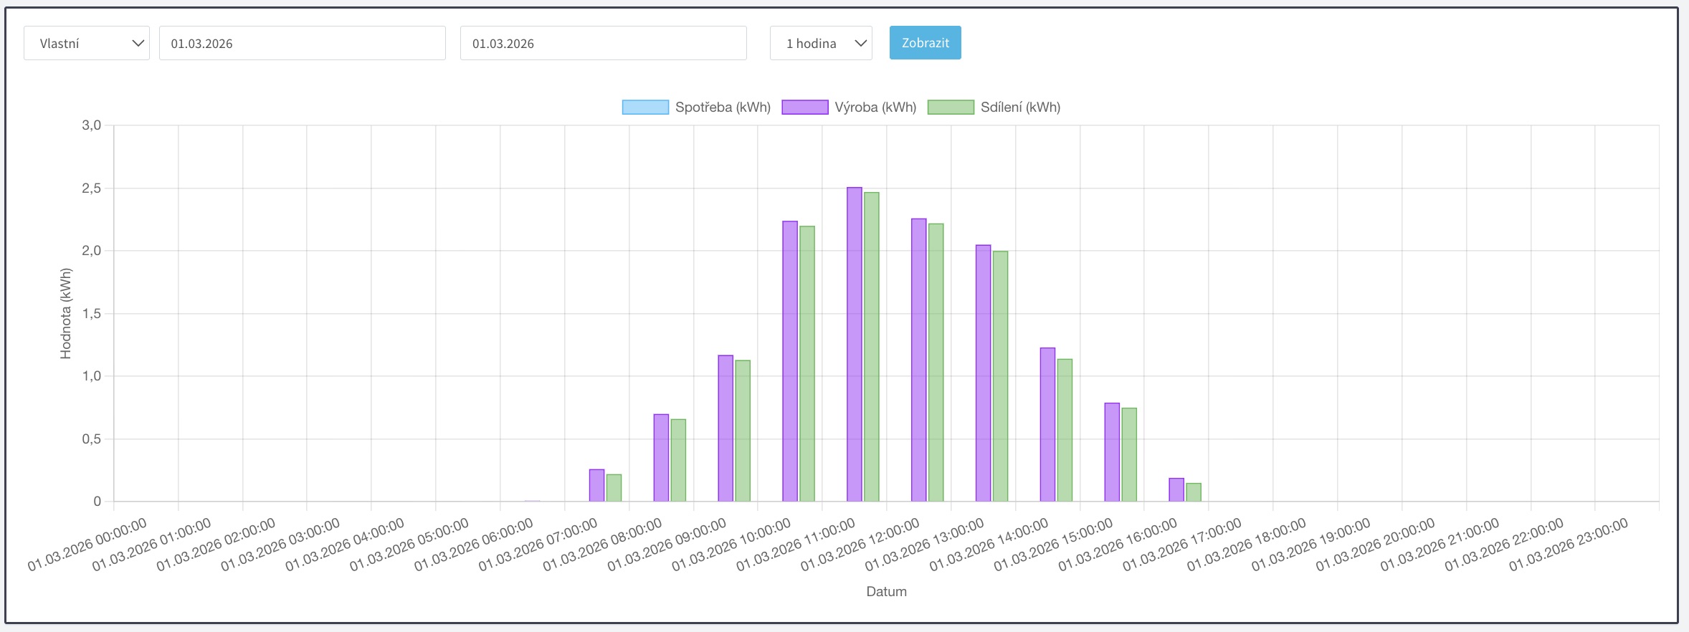The height and width of the screenshot is (632, 1689).
Task: Click the Výroba bar at 09:00
Action: pyautogui.click(x=725, y=428)
